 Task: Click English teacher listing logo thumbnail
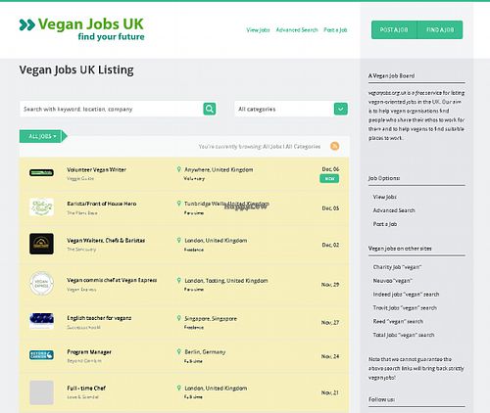pos(41,321)
